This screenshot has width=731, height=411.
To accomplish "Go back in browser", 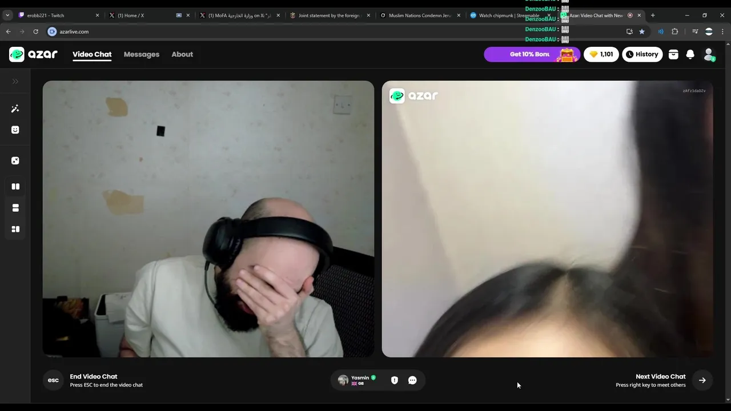I will (x=8, y=31).
